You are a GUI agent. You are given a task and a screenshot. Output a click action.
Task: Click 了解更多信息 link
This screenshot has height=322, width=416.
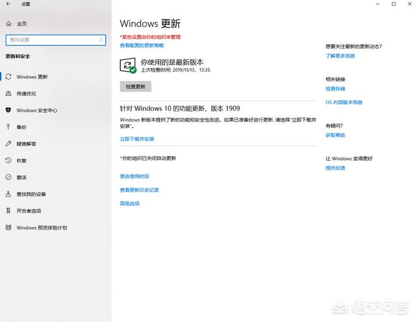coord(340,56)
